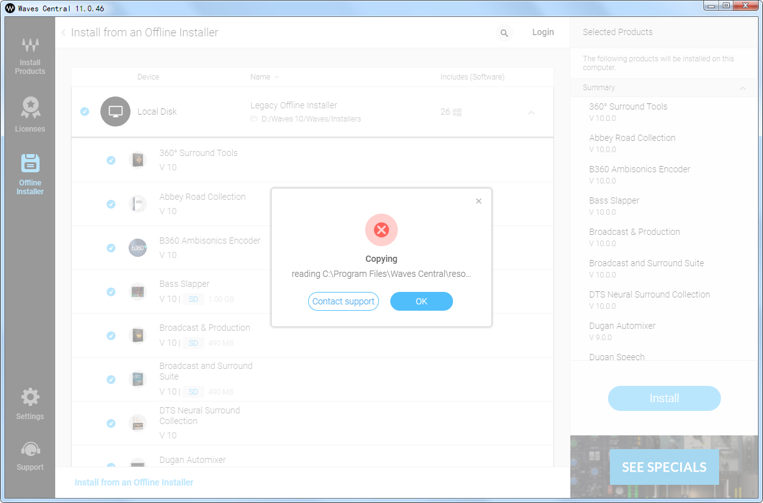Open the SEE SPECIALS banner
Screen dimensions: 763x503
tap(664, 467)
